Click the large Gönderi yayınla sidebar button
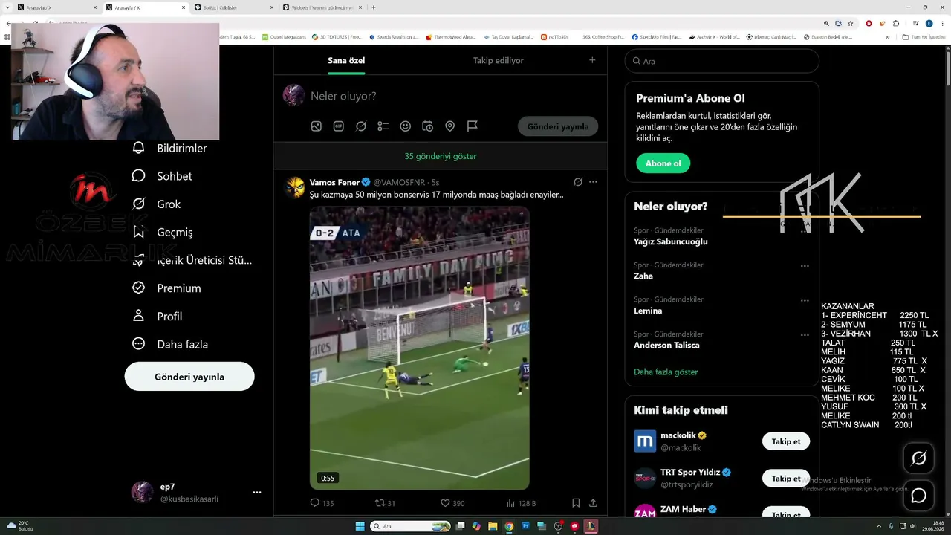Screen dimensions: 951x535 coord(189,377)
